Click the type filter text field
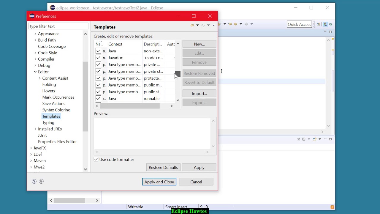The height and width of the screenshot is (214, 380). (58, 26)
